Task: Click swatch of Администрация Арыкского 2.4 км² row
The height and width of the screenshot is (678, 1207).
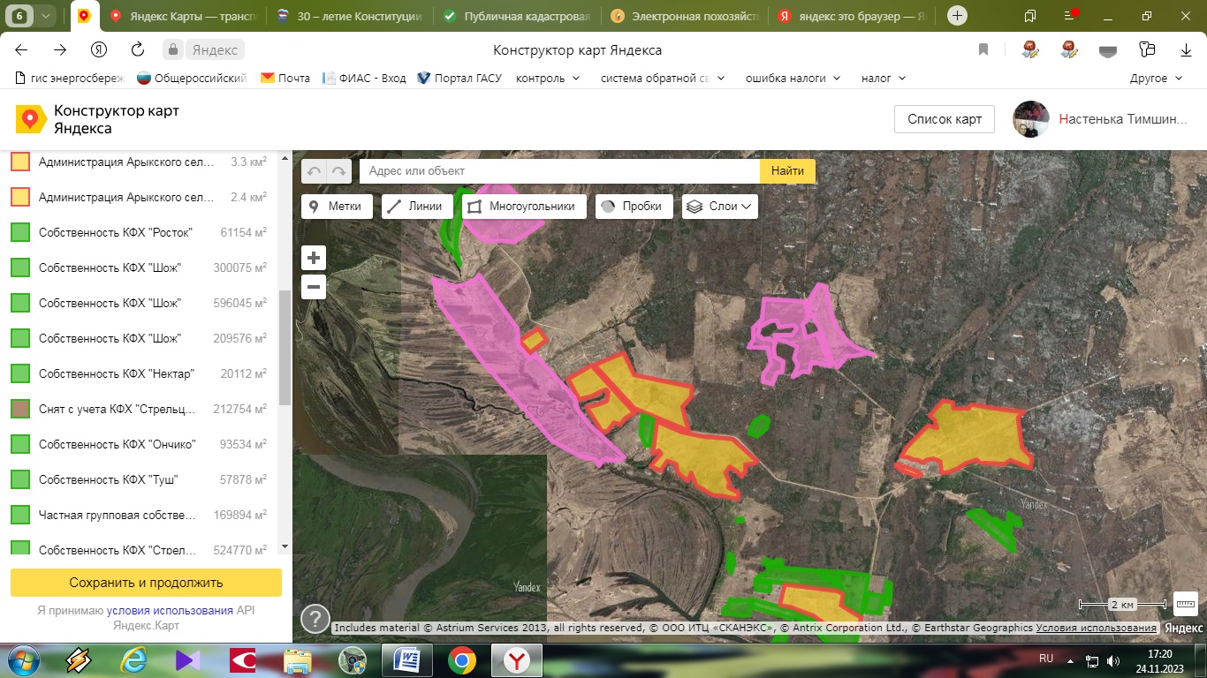Action: click(20, 197)
